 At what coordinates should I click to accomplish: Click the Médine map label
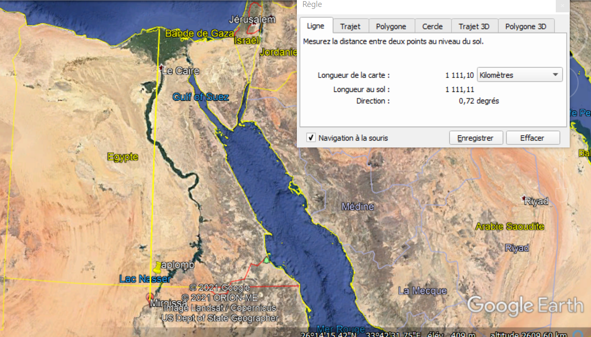pos(358,207)
